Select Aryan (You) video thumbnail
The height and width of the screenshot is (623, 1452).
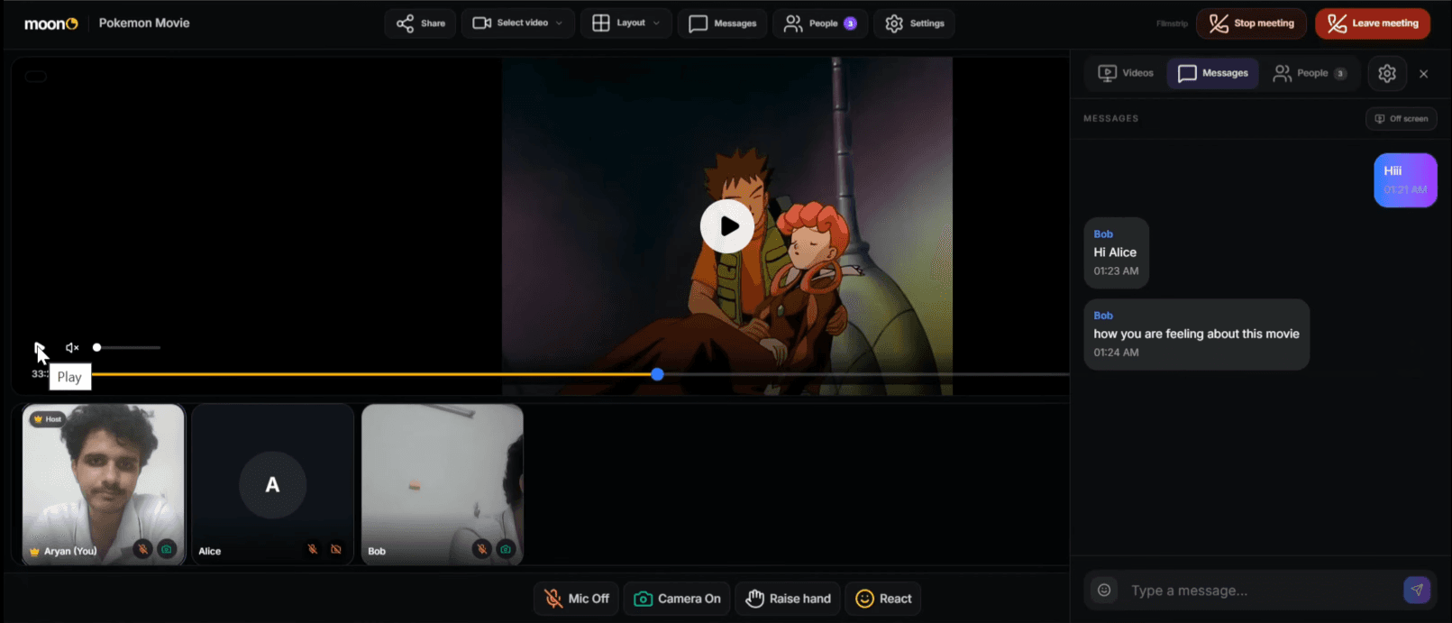tap(104, 485)
